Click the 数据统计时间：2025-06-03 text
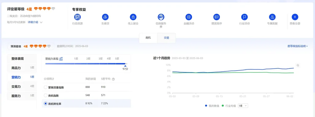This screenshot has height=117, width=315. point(73,46)
